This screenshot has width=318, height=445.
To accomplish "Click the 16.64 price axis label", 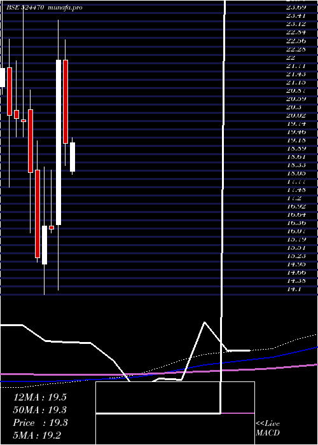I will (x=296, y=215).
